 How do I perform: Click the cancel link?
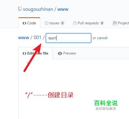pos(102,38)
